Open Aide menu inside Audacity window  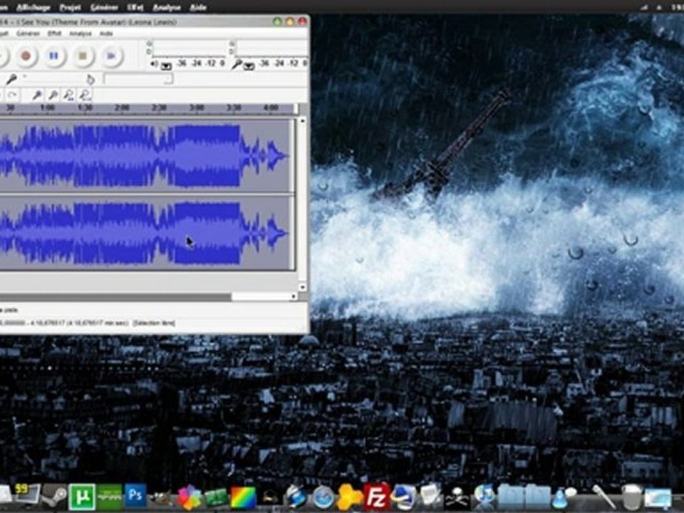tap(106, 33)
